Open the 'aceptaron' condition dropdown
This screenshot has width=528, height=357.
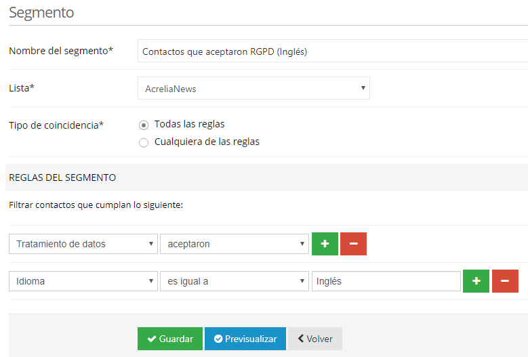coord(235,244)
